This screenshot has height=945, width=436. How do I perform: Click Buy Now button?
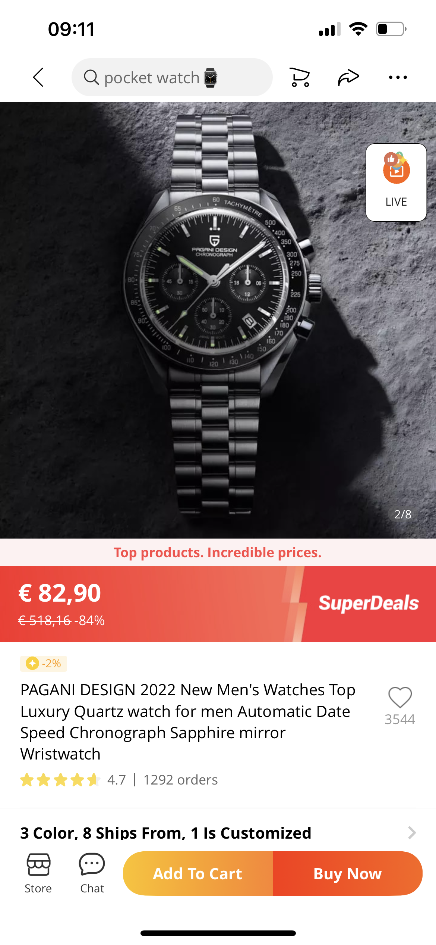348,873
